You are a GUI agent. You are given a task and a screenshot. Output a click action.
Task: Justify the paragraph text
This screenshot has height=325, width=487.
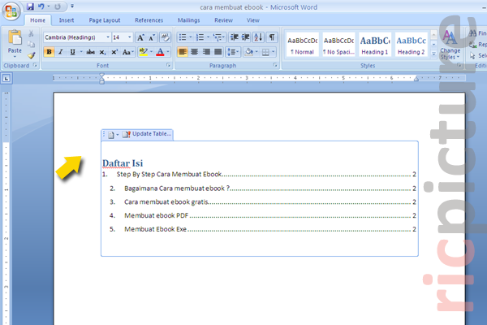click(218, 52)
